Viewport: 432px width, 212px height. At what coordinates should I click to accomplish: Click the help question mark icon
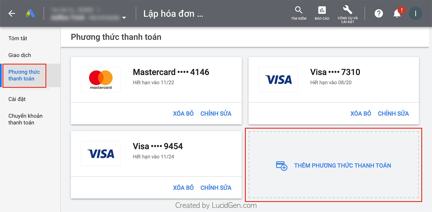pyautogui.click(x=379, y=13)
